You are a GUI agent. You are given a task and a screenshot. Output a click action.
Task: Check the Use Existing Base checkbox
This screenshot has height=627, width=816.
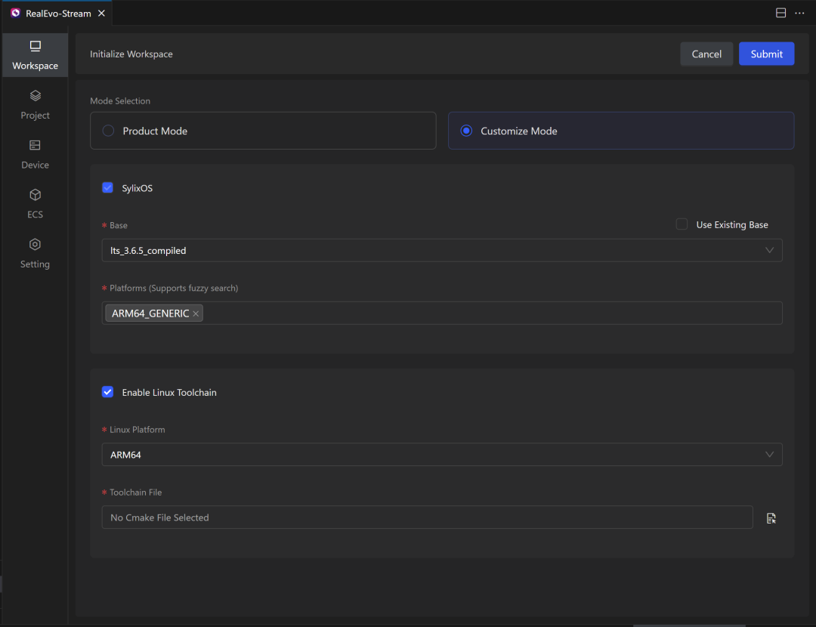(682, 224)
